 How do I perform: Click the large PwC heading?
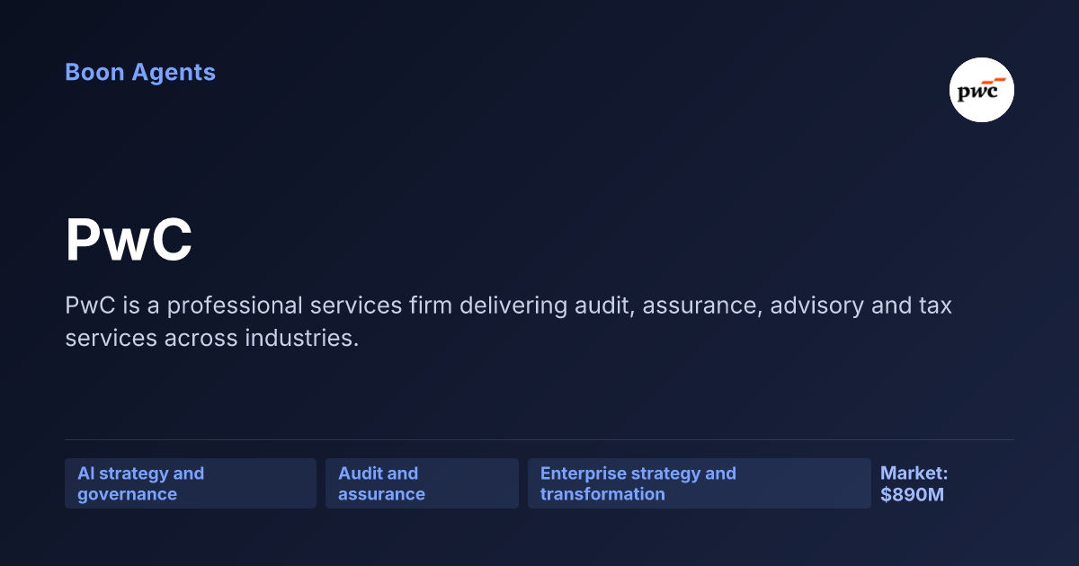(129, 241)
